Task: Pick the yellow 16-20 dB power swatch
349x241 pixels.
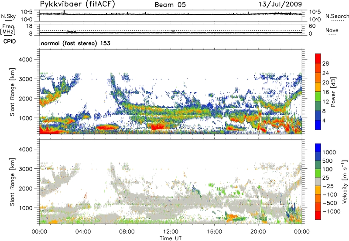Action: tap(318, 87)
